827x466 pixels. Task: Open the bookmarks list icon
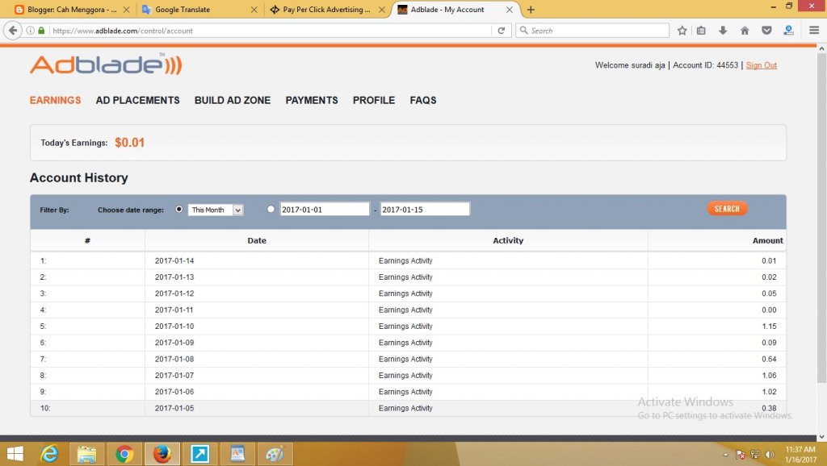[701, 31]
